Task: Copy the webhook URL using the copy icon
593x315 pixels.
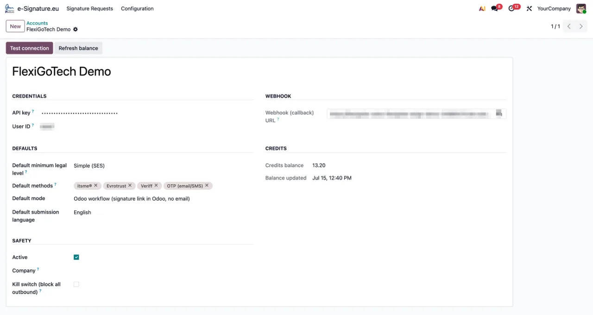Action: click(x=499, y=113)
